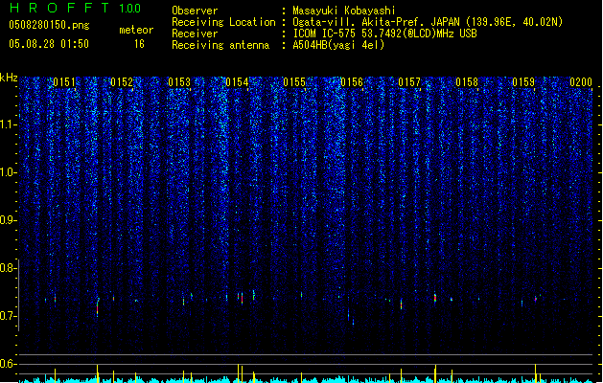
Task: Click the 0200 time marker
Action: click(581, 82)
